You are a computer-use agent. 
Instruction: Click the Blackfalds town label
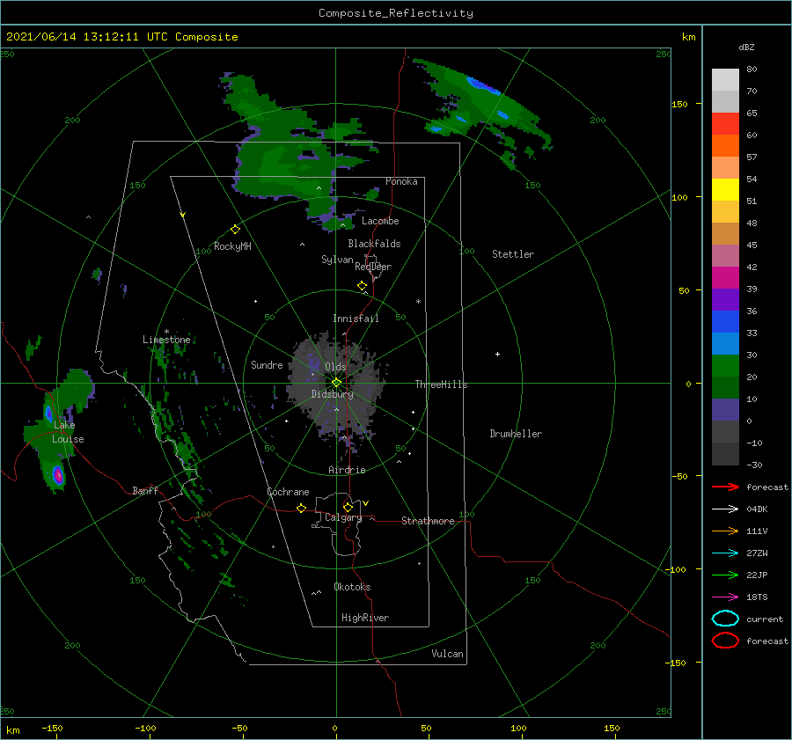(x=374, y=244)
